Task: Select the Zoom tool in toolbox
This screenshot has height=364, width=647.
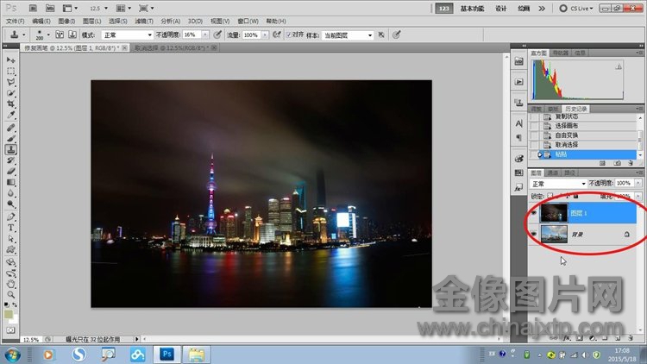Action: point(10,295)
